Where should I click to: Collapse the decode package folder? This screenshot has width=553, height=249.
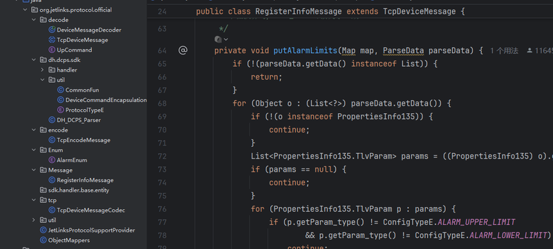point(34,20)
